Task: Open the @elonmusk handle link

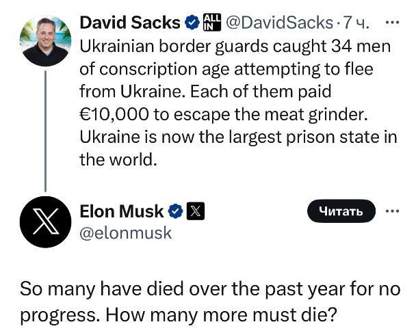Action: 126,232
